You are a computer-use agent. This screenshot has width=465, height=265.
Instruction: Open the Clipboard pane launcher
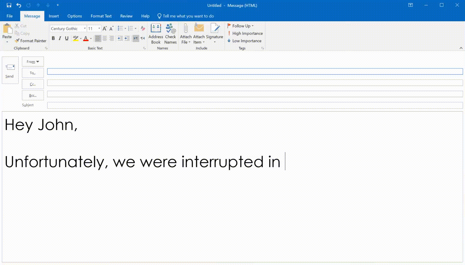pyautogui.click(x=46, y=48)
